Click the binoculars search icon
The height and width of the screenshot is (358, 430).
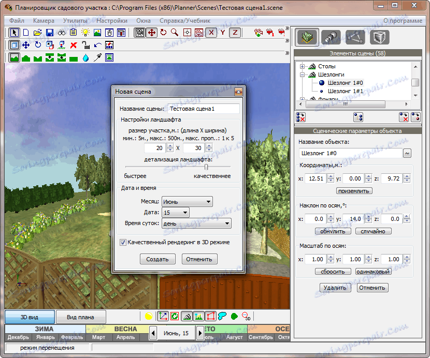[62, 33]
